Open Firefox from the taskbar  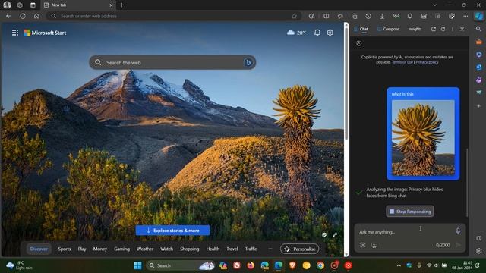pos(251,265)
